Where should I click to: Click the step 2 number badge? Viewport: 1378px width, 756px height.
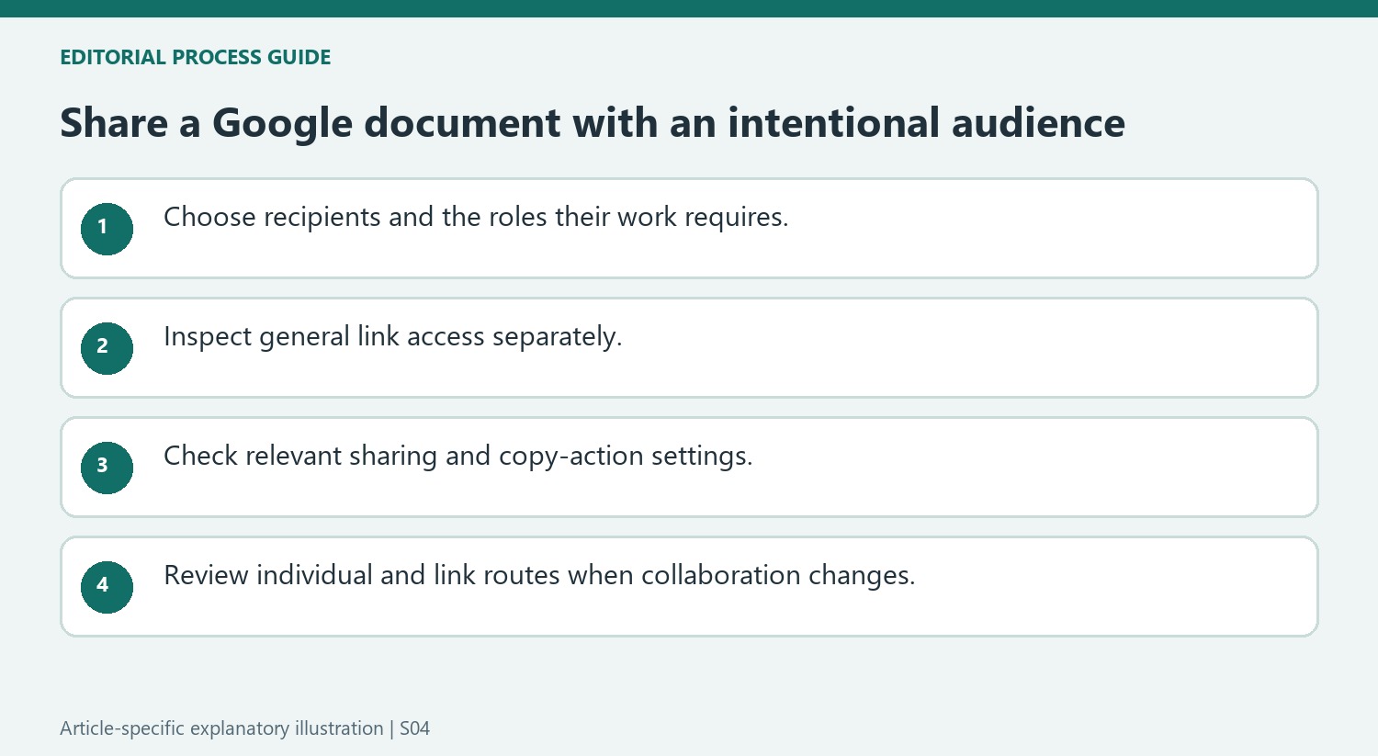click(107, 348)
